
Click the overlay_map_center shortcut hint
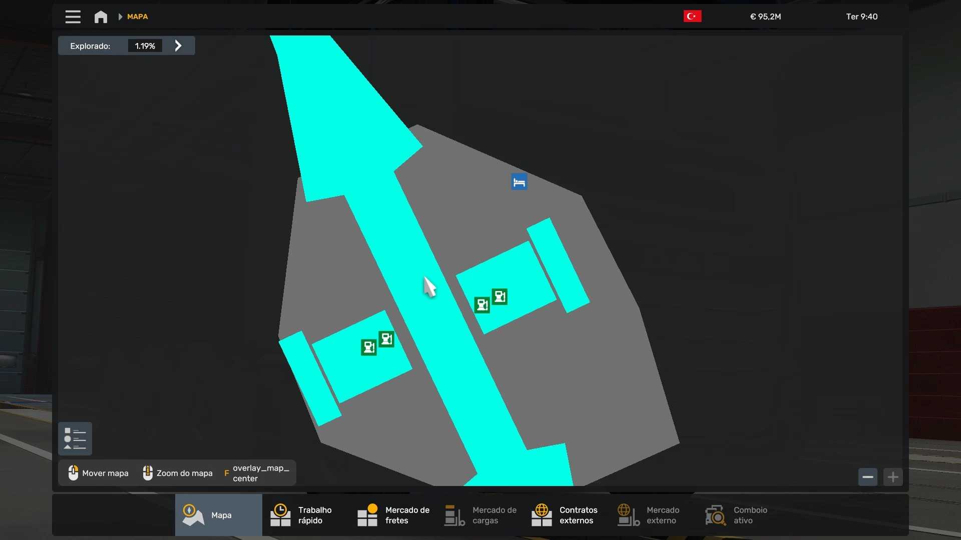pos(257,473)
